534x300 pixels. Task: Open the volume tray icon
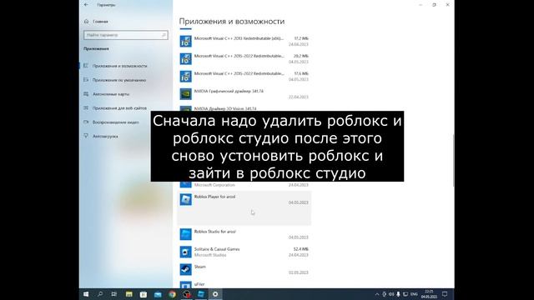[391, 294]
